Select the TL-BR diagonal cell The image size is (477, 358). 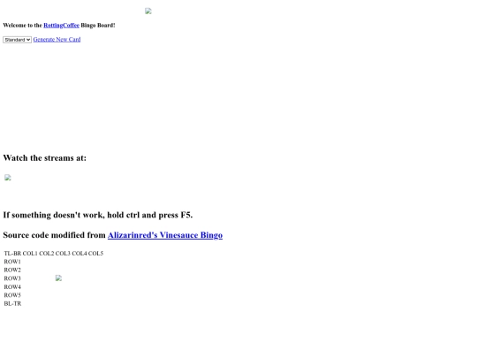tap(12, 254)
